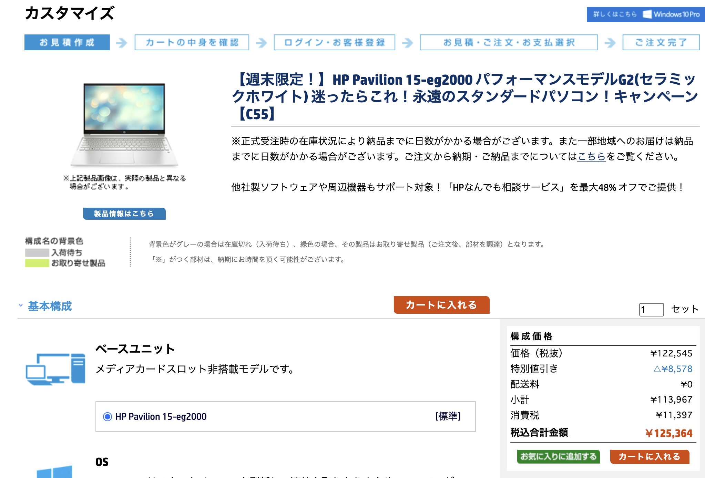Click the arrow before ご注文完了 step
The image size is (705, 478).
pyautogui.click(x=610, y=43)
